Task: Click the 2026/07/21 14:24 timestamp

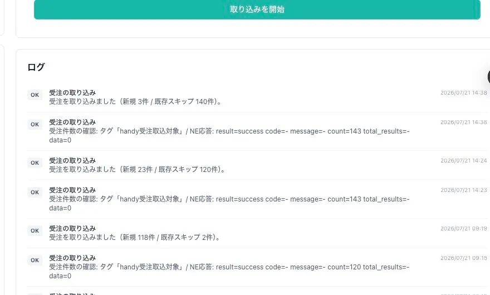Action: coord(464,161)
